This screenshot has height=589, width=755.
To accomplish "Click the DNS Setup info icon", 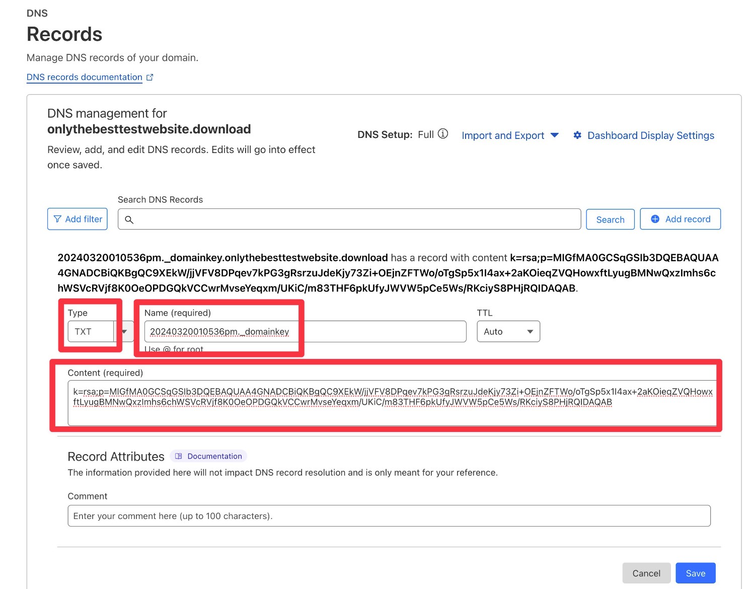I will [x=443, y=134].
